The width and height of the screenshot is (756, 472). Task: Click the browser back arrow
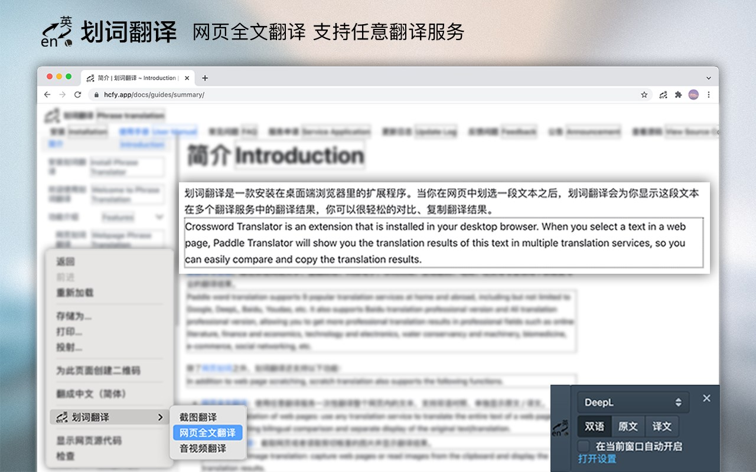47,94
